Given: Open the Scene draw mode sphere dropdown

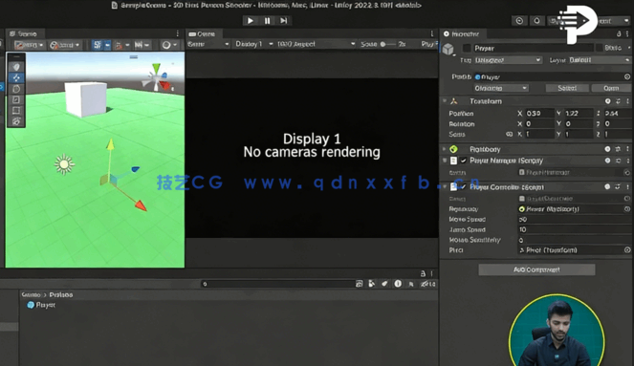Looking at the screenshot, I should (169, 45).
